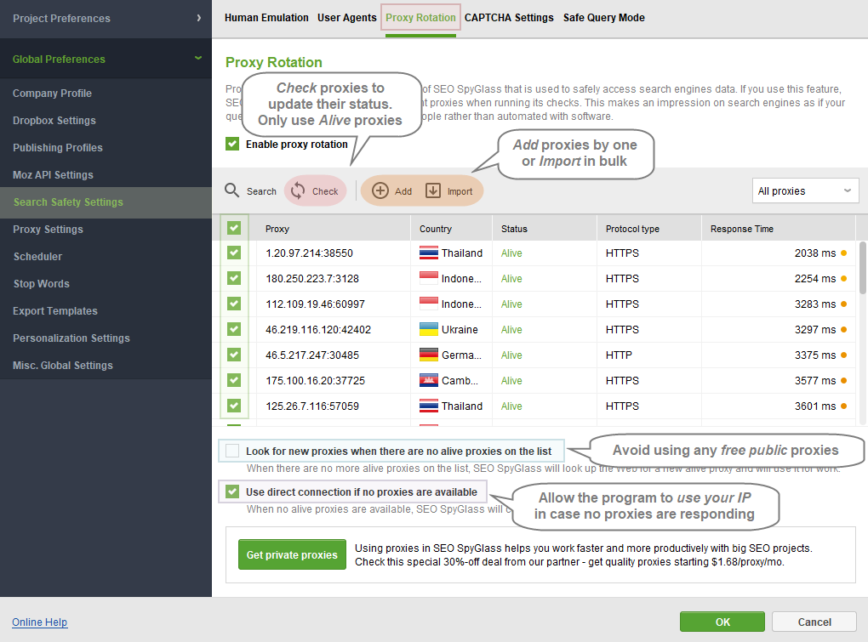Click the Cancel button
Viewport: 868px width, 642px height.
click(x=814, y=622)
